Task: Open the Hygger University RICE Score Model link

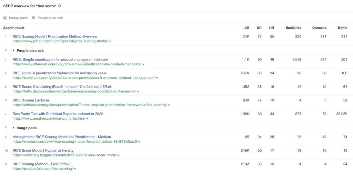Action: [43, 151]
